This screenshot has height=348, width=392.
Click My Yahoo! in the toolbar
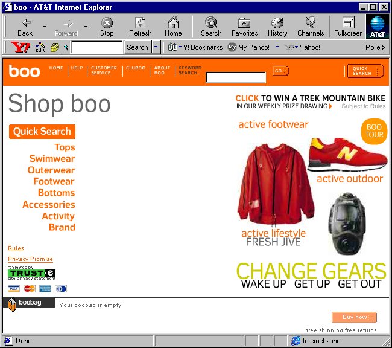(248, 47)
